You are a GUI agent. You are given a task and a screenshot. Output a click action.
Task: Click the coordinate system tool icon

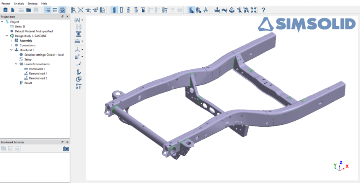point(77,49)
